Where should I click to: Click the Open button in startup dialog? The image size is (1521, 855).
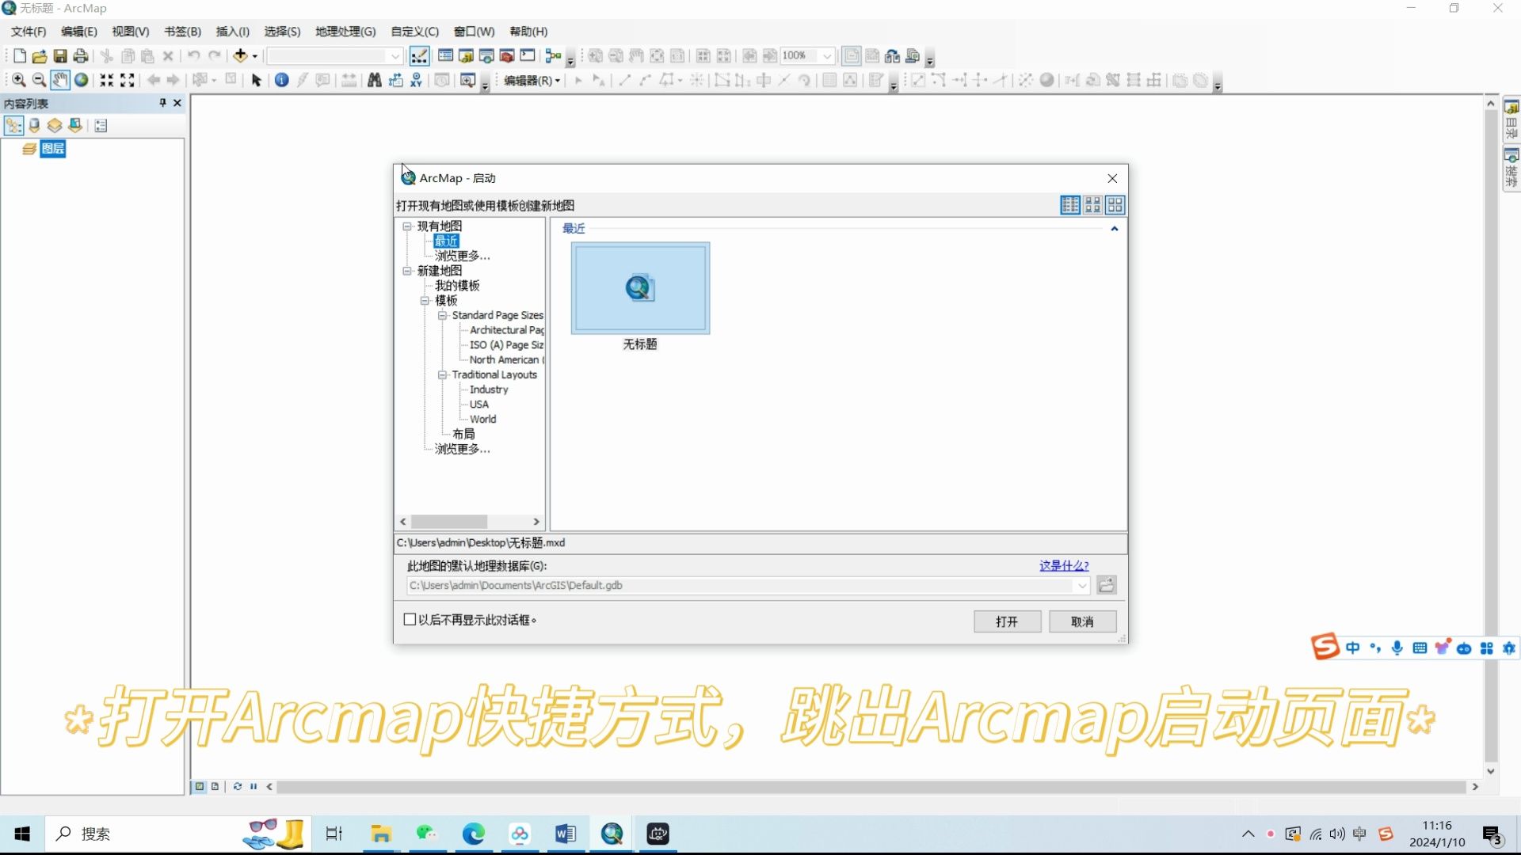pos(1007,621)
